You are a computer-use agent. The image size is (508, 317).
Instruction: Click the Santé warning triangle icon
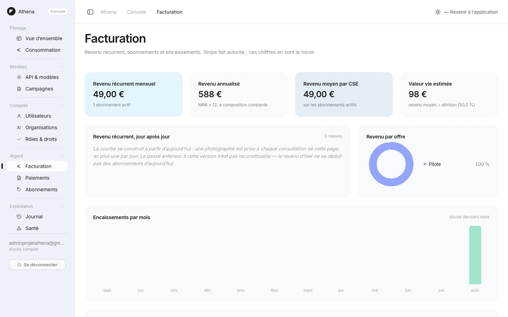[19, 228]
